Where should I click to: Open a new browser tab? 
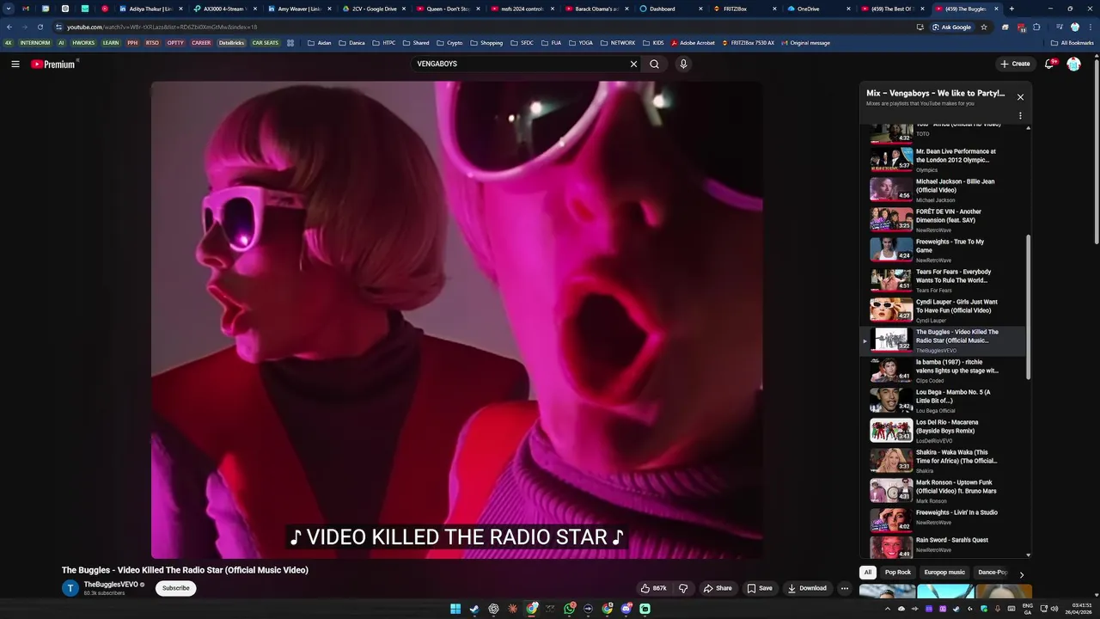[x=1011, y=9]
